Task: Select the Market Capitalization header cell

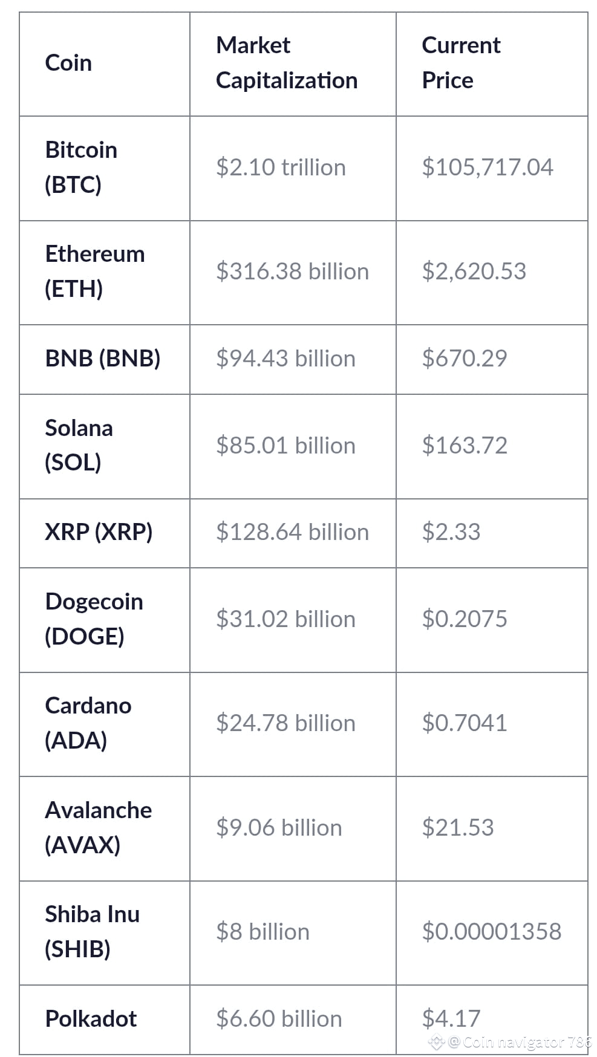Action: (x=293, y=64)
